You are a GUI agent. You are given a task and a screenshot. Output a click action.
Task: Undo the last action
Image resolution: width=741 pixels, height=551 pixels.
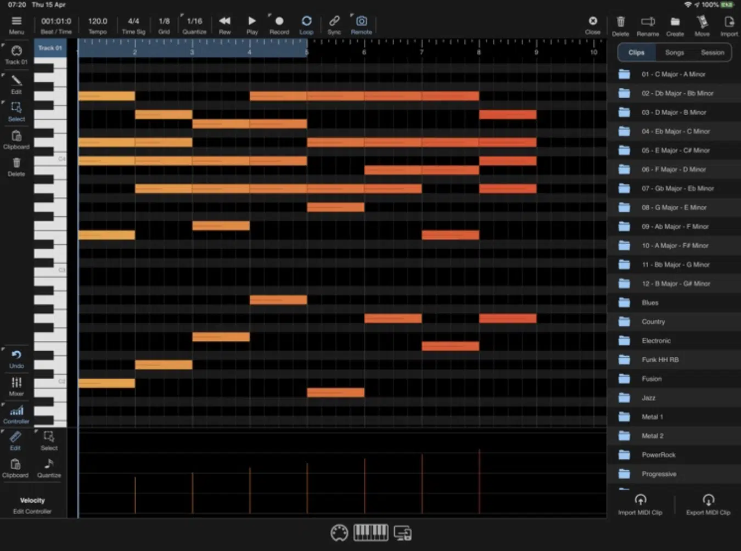point(16,359)
